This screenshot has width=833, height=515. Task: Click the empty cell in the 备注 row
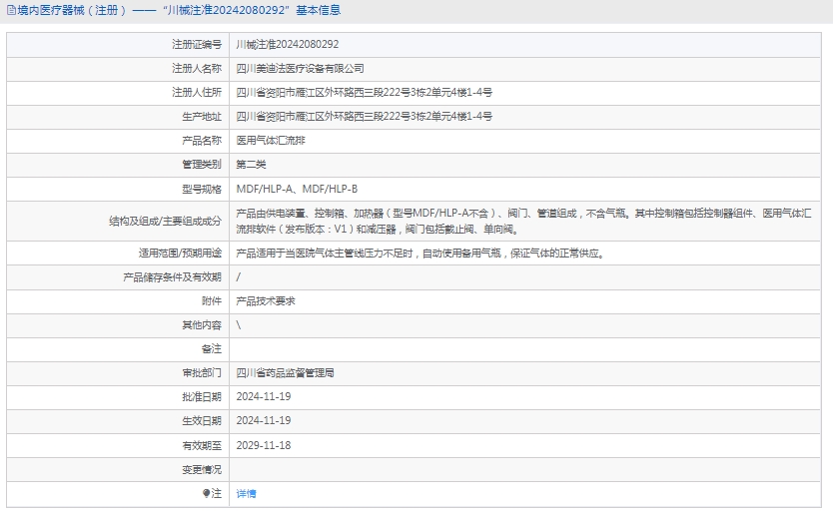(527, 348)
